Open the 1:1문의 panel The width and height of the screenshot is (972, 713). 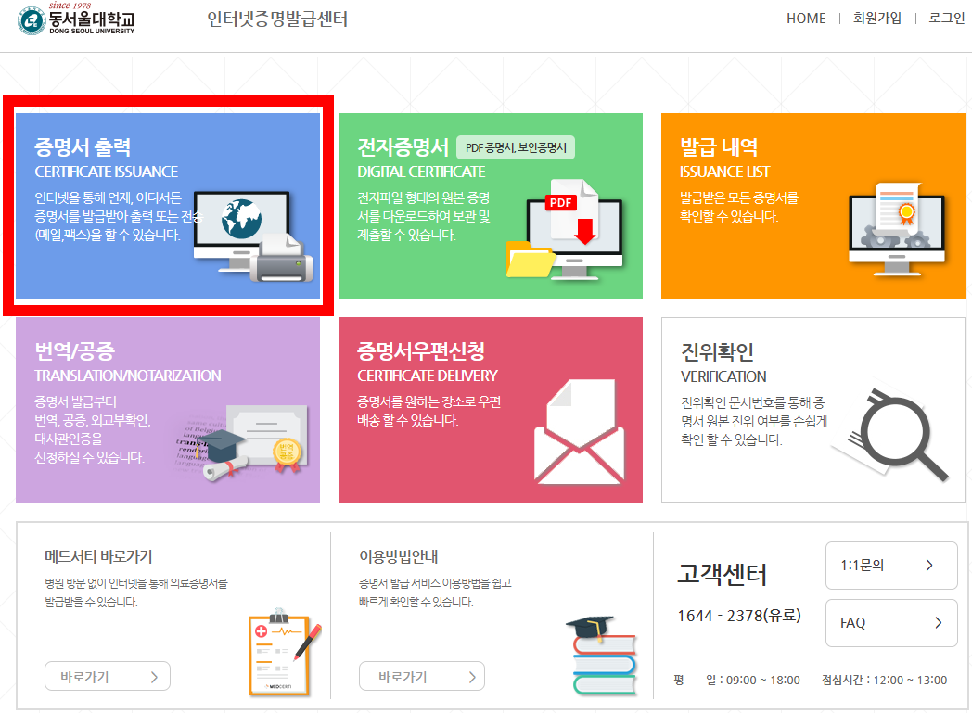point(890,566)
